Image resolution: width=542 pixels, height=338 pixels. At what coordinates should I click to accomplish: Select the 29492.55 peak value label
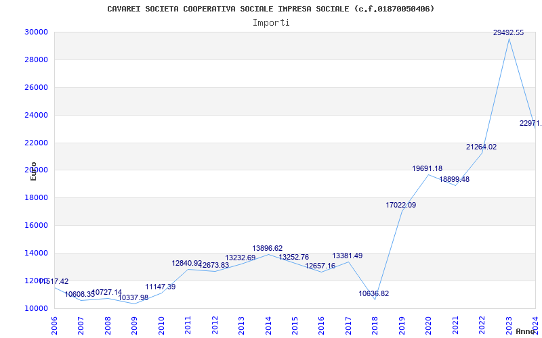click(x=509, y=32)
